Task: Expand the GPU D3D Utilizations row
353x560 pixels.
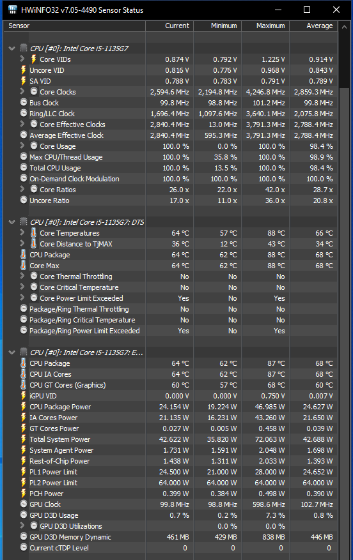Action: [x=22, y=526]
